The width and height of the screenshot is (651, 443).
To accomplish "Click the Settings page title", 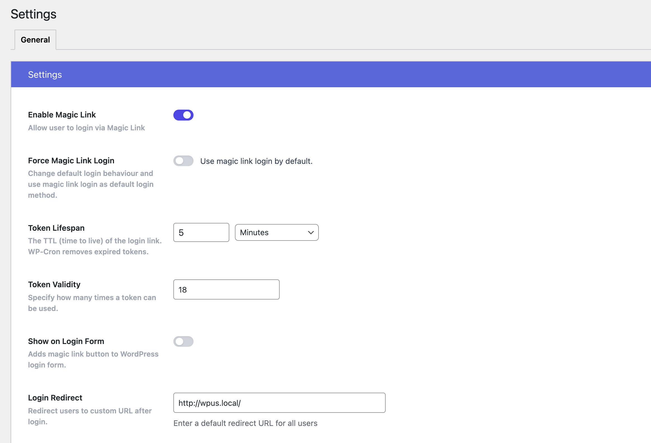I will [33, 14].
